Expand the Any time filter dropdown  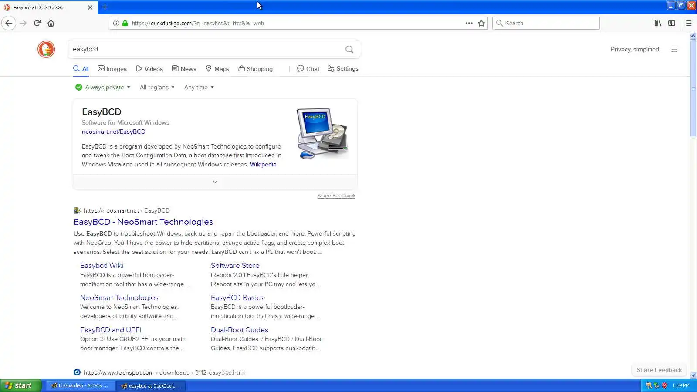(x=199, y=87)
